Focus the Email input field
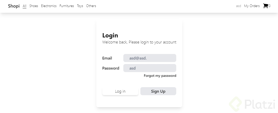This screenshot has height=113, width=278. click(150, 58)
